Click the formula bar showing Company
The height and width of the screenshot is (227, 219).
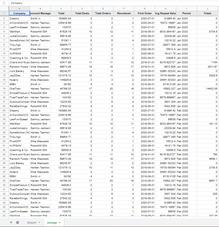(x=103, y=3)
